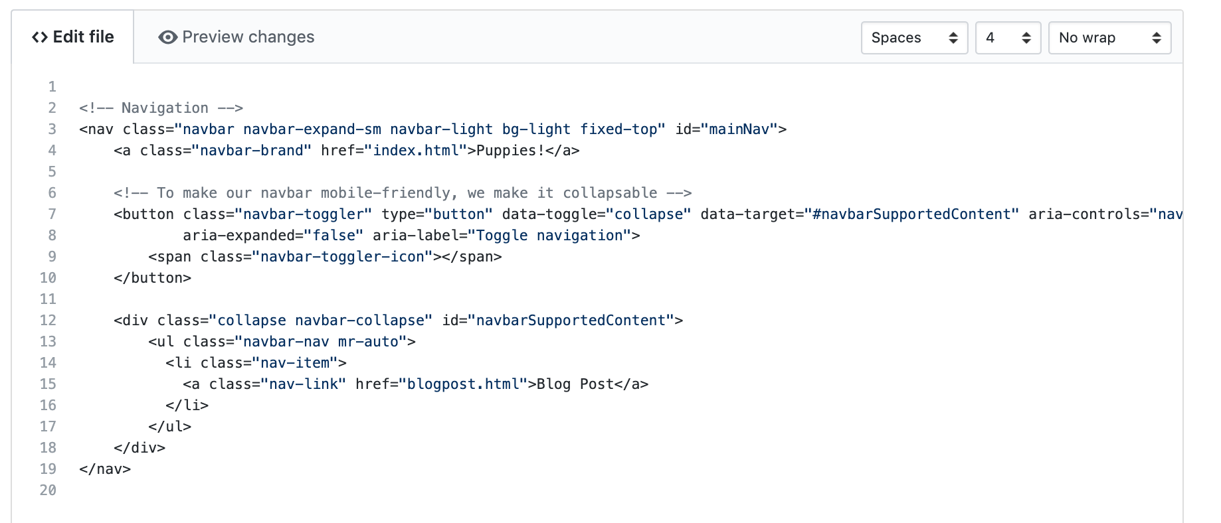Click line number 12 in the gutter
Screen dimensions: 1221x523
48,320
